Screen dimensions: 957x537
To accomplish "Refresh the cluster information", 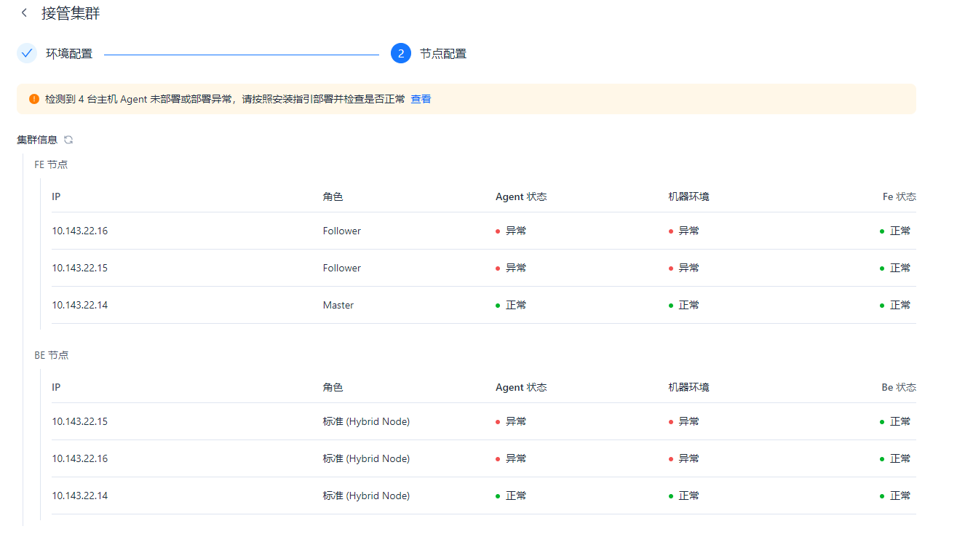I will tap(68, 140).
